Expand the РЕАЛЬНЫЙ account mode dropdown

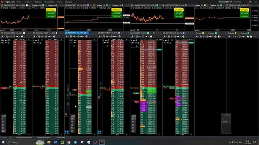click(225, 2)
